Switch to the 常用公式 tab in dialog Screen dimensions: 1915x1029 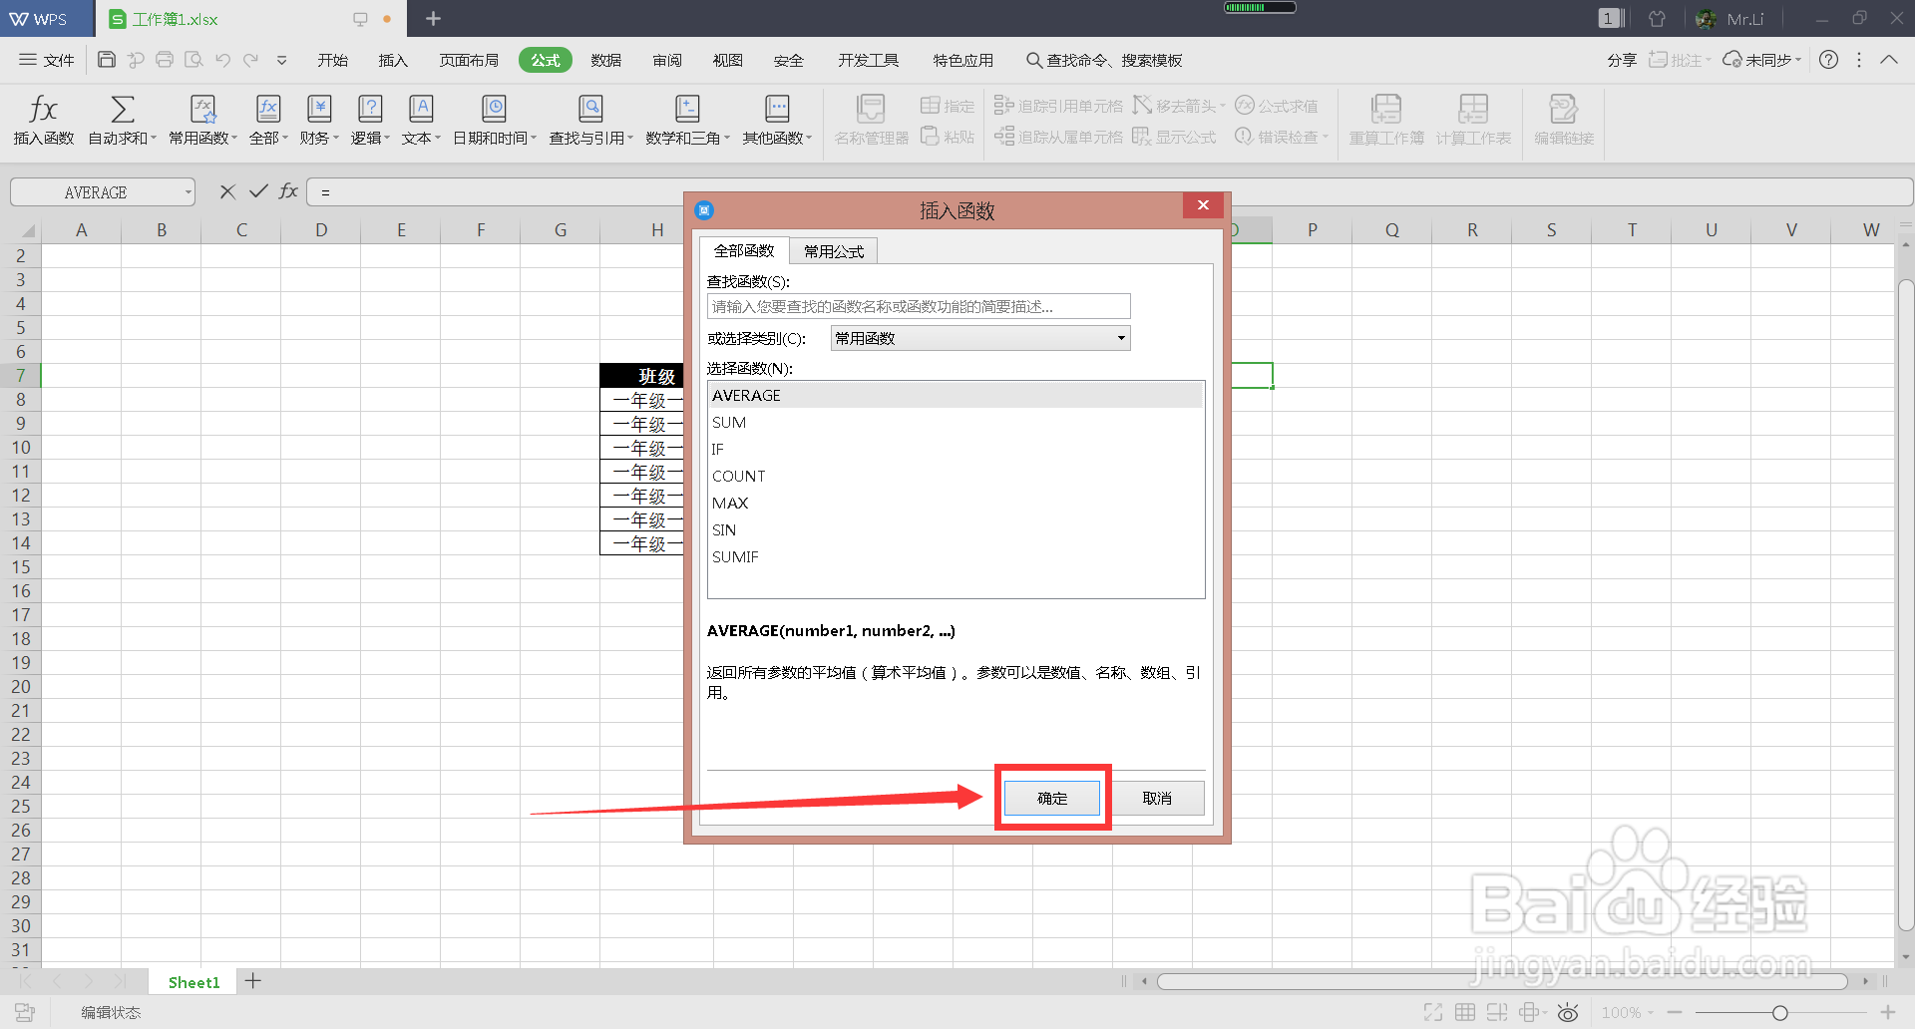tap(834, 251)
